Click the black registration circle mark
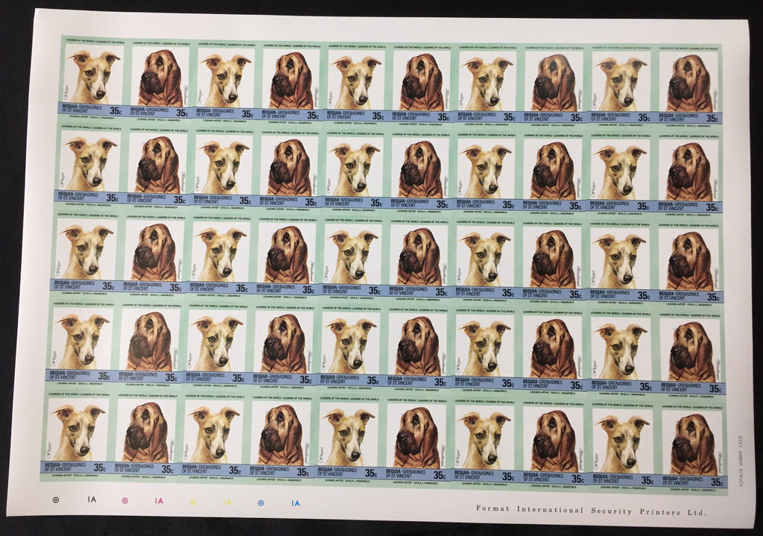The image size is (763, 536). (54, 501)
